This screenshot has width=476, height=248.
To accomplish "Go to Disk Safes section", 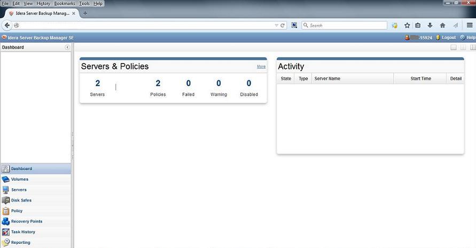I will (x=21, y=200).
